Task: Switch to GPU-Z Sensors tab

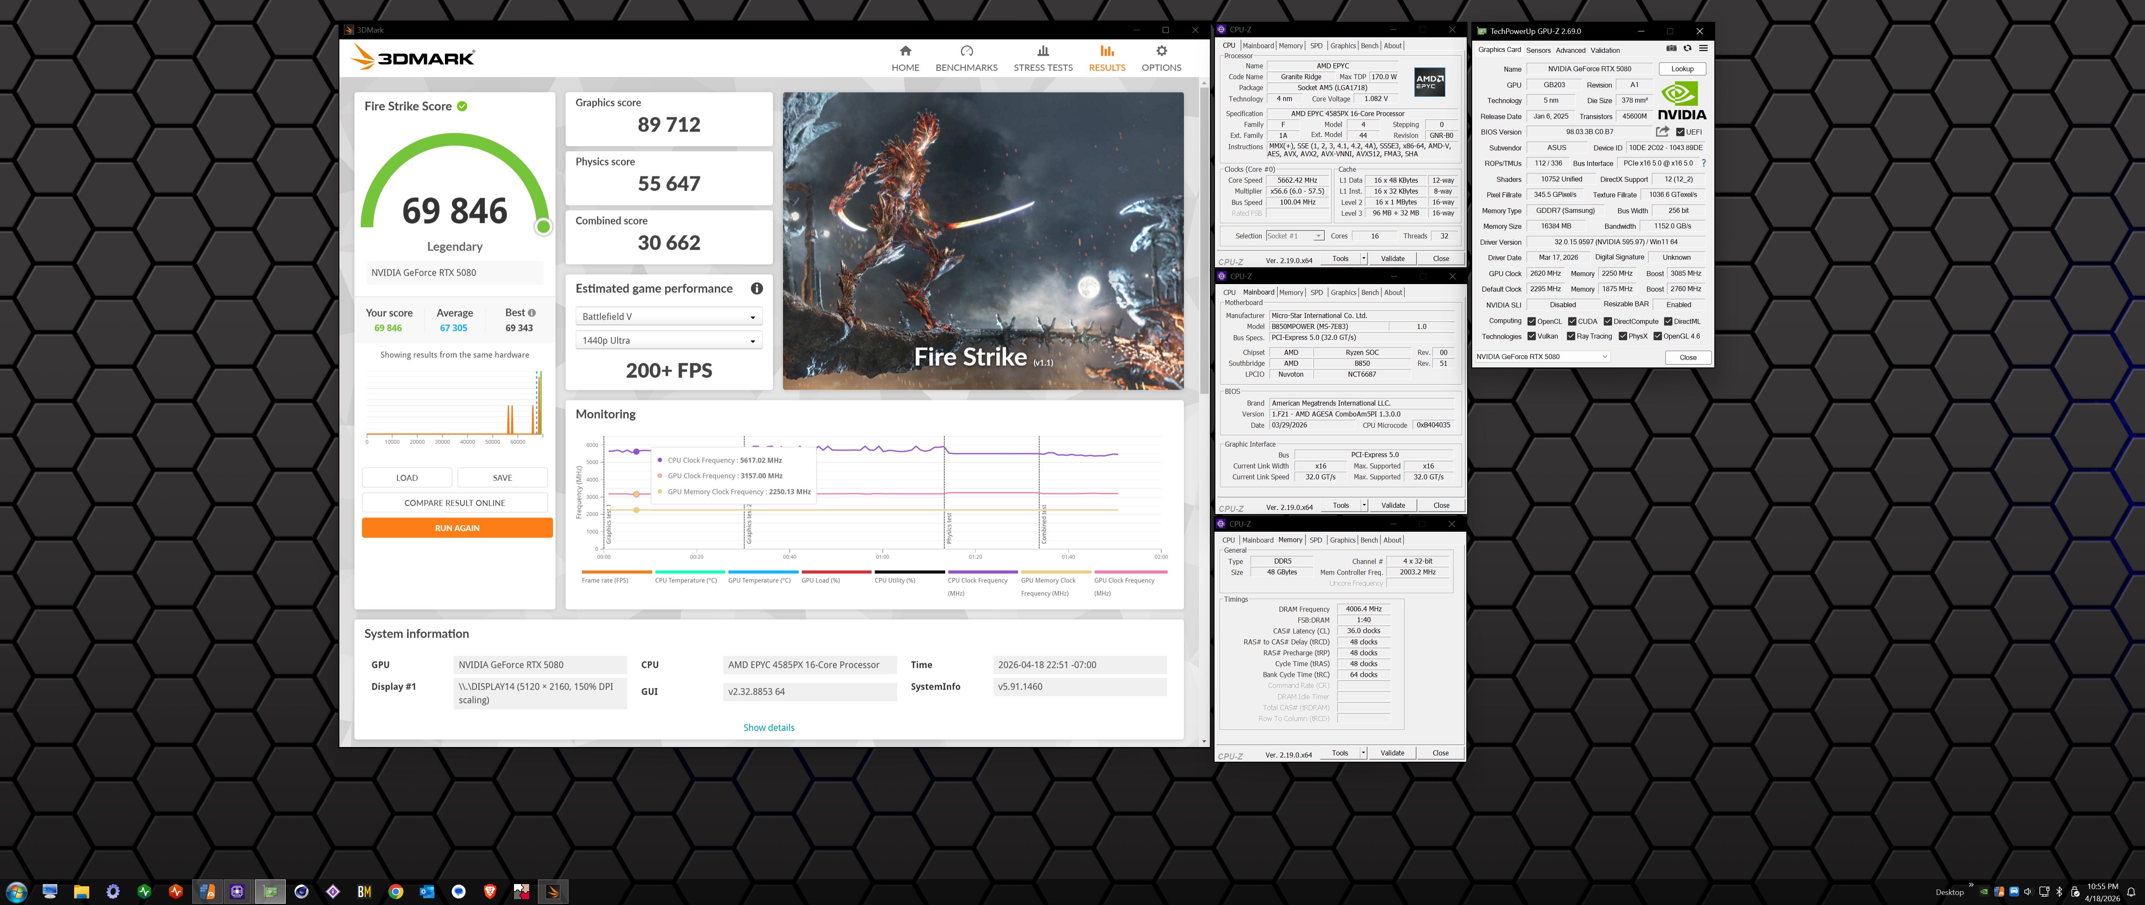Action: [1538, 51]
